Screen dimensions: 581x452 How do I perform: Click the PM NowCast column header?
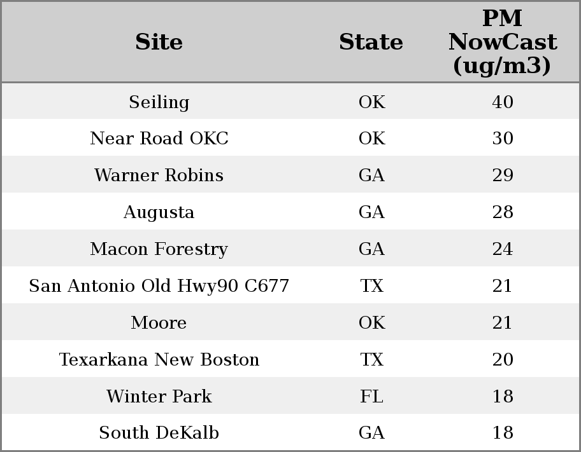[502, 43]
